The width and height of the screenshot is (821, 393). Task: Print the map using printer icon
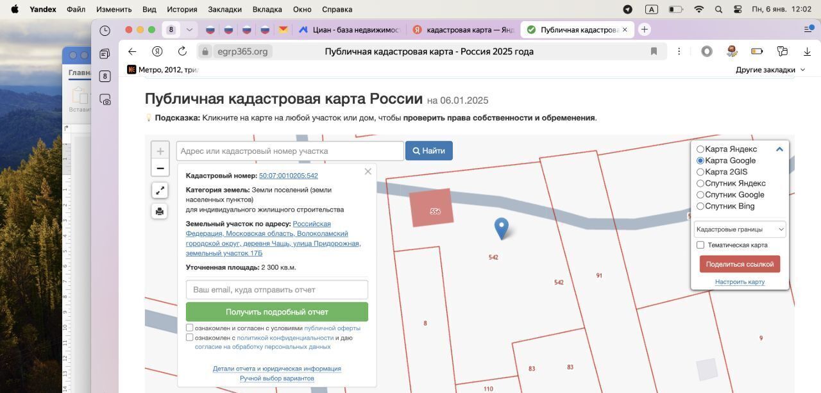pyautogui.click(x=160, y=211)
